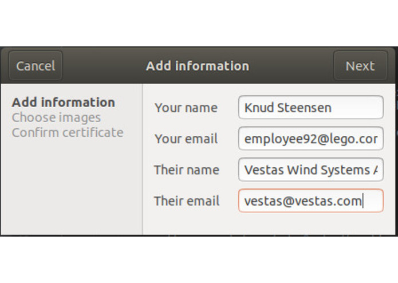Click the Their name field with Vestas Wind Systems
Image resolution: width=398 pixels, height=283 pixels.
[311, 170]
